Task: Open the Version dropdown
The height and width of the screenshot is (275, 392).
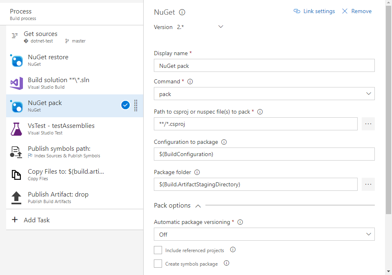Action: tap(221, 26)
